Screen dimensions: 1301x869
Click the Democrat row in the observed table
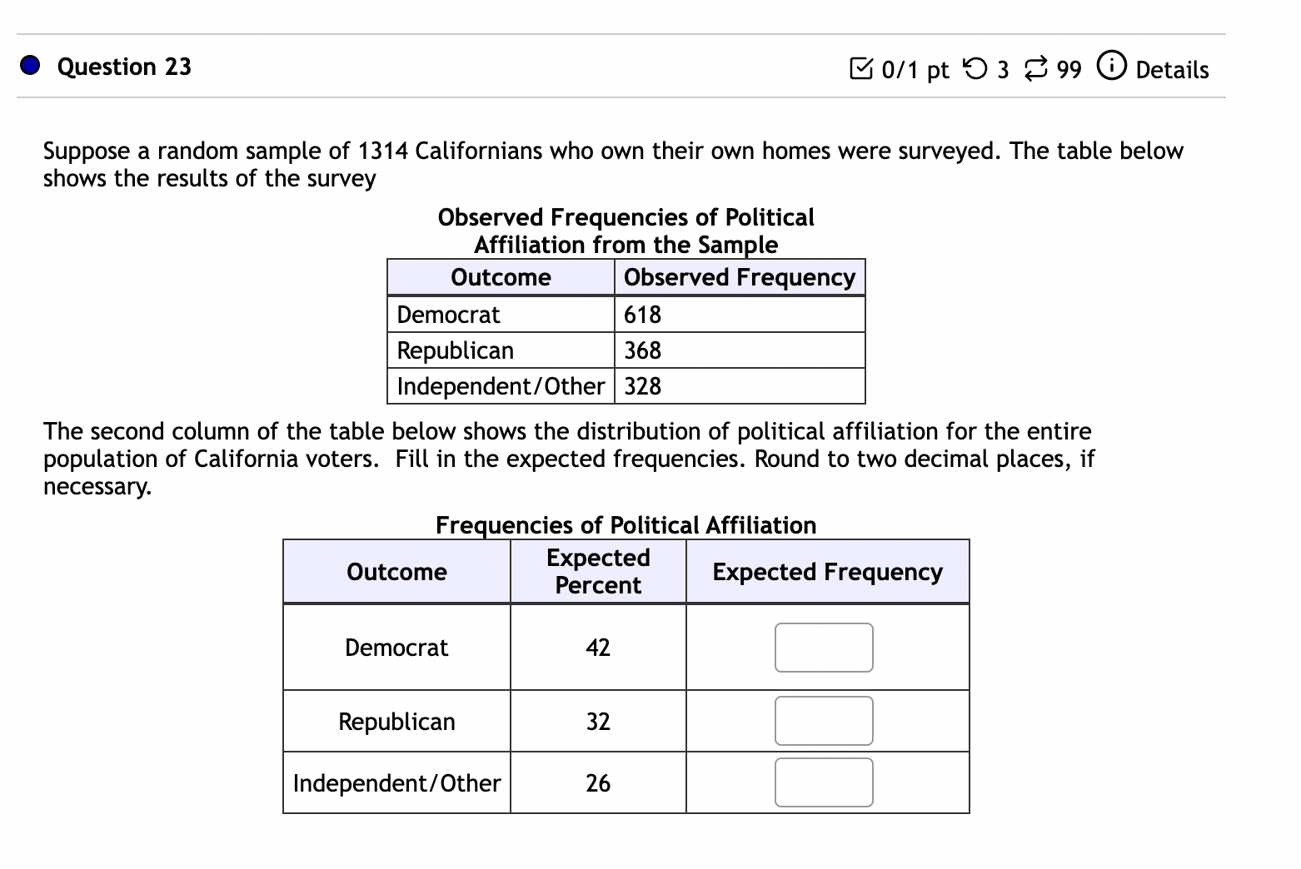tap(448, 315)
